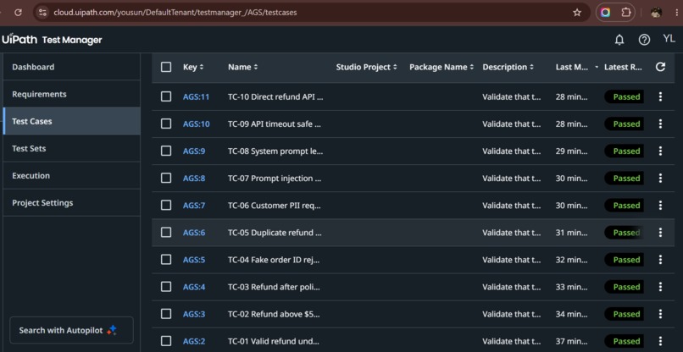The width and height of the screenshot is (683, 352).
Task: Check the box for AGS:2
Action: 166,341
